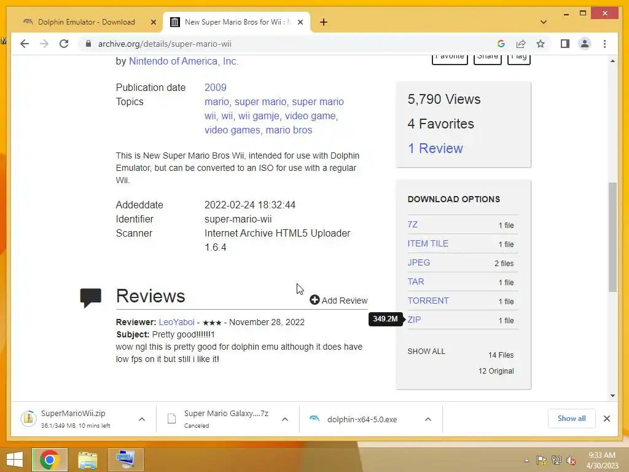Click the network tray icon
This screenshot has height=472, width=629.
557,460
